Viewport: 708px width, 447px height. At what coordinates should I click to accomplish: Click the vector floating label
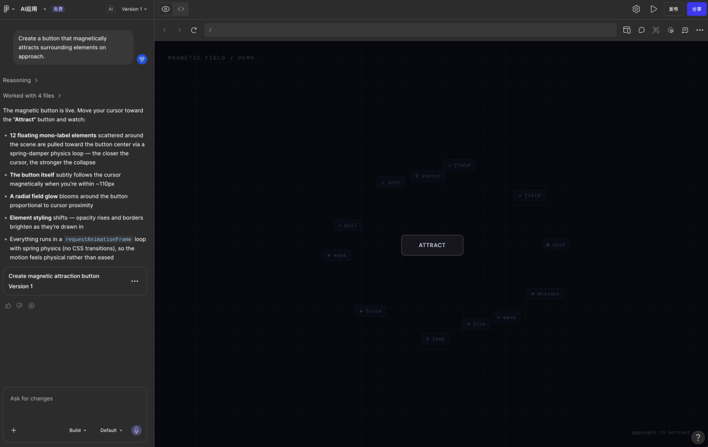click(427, 176)
